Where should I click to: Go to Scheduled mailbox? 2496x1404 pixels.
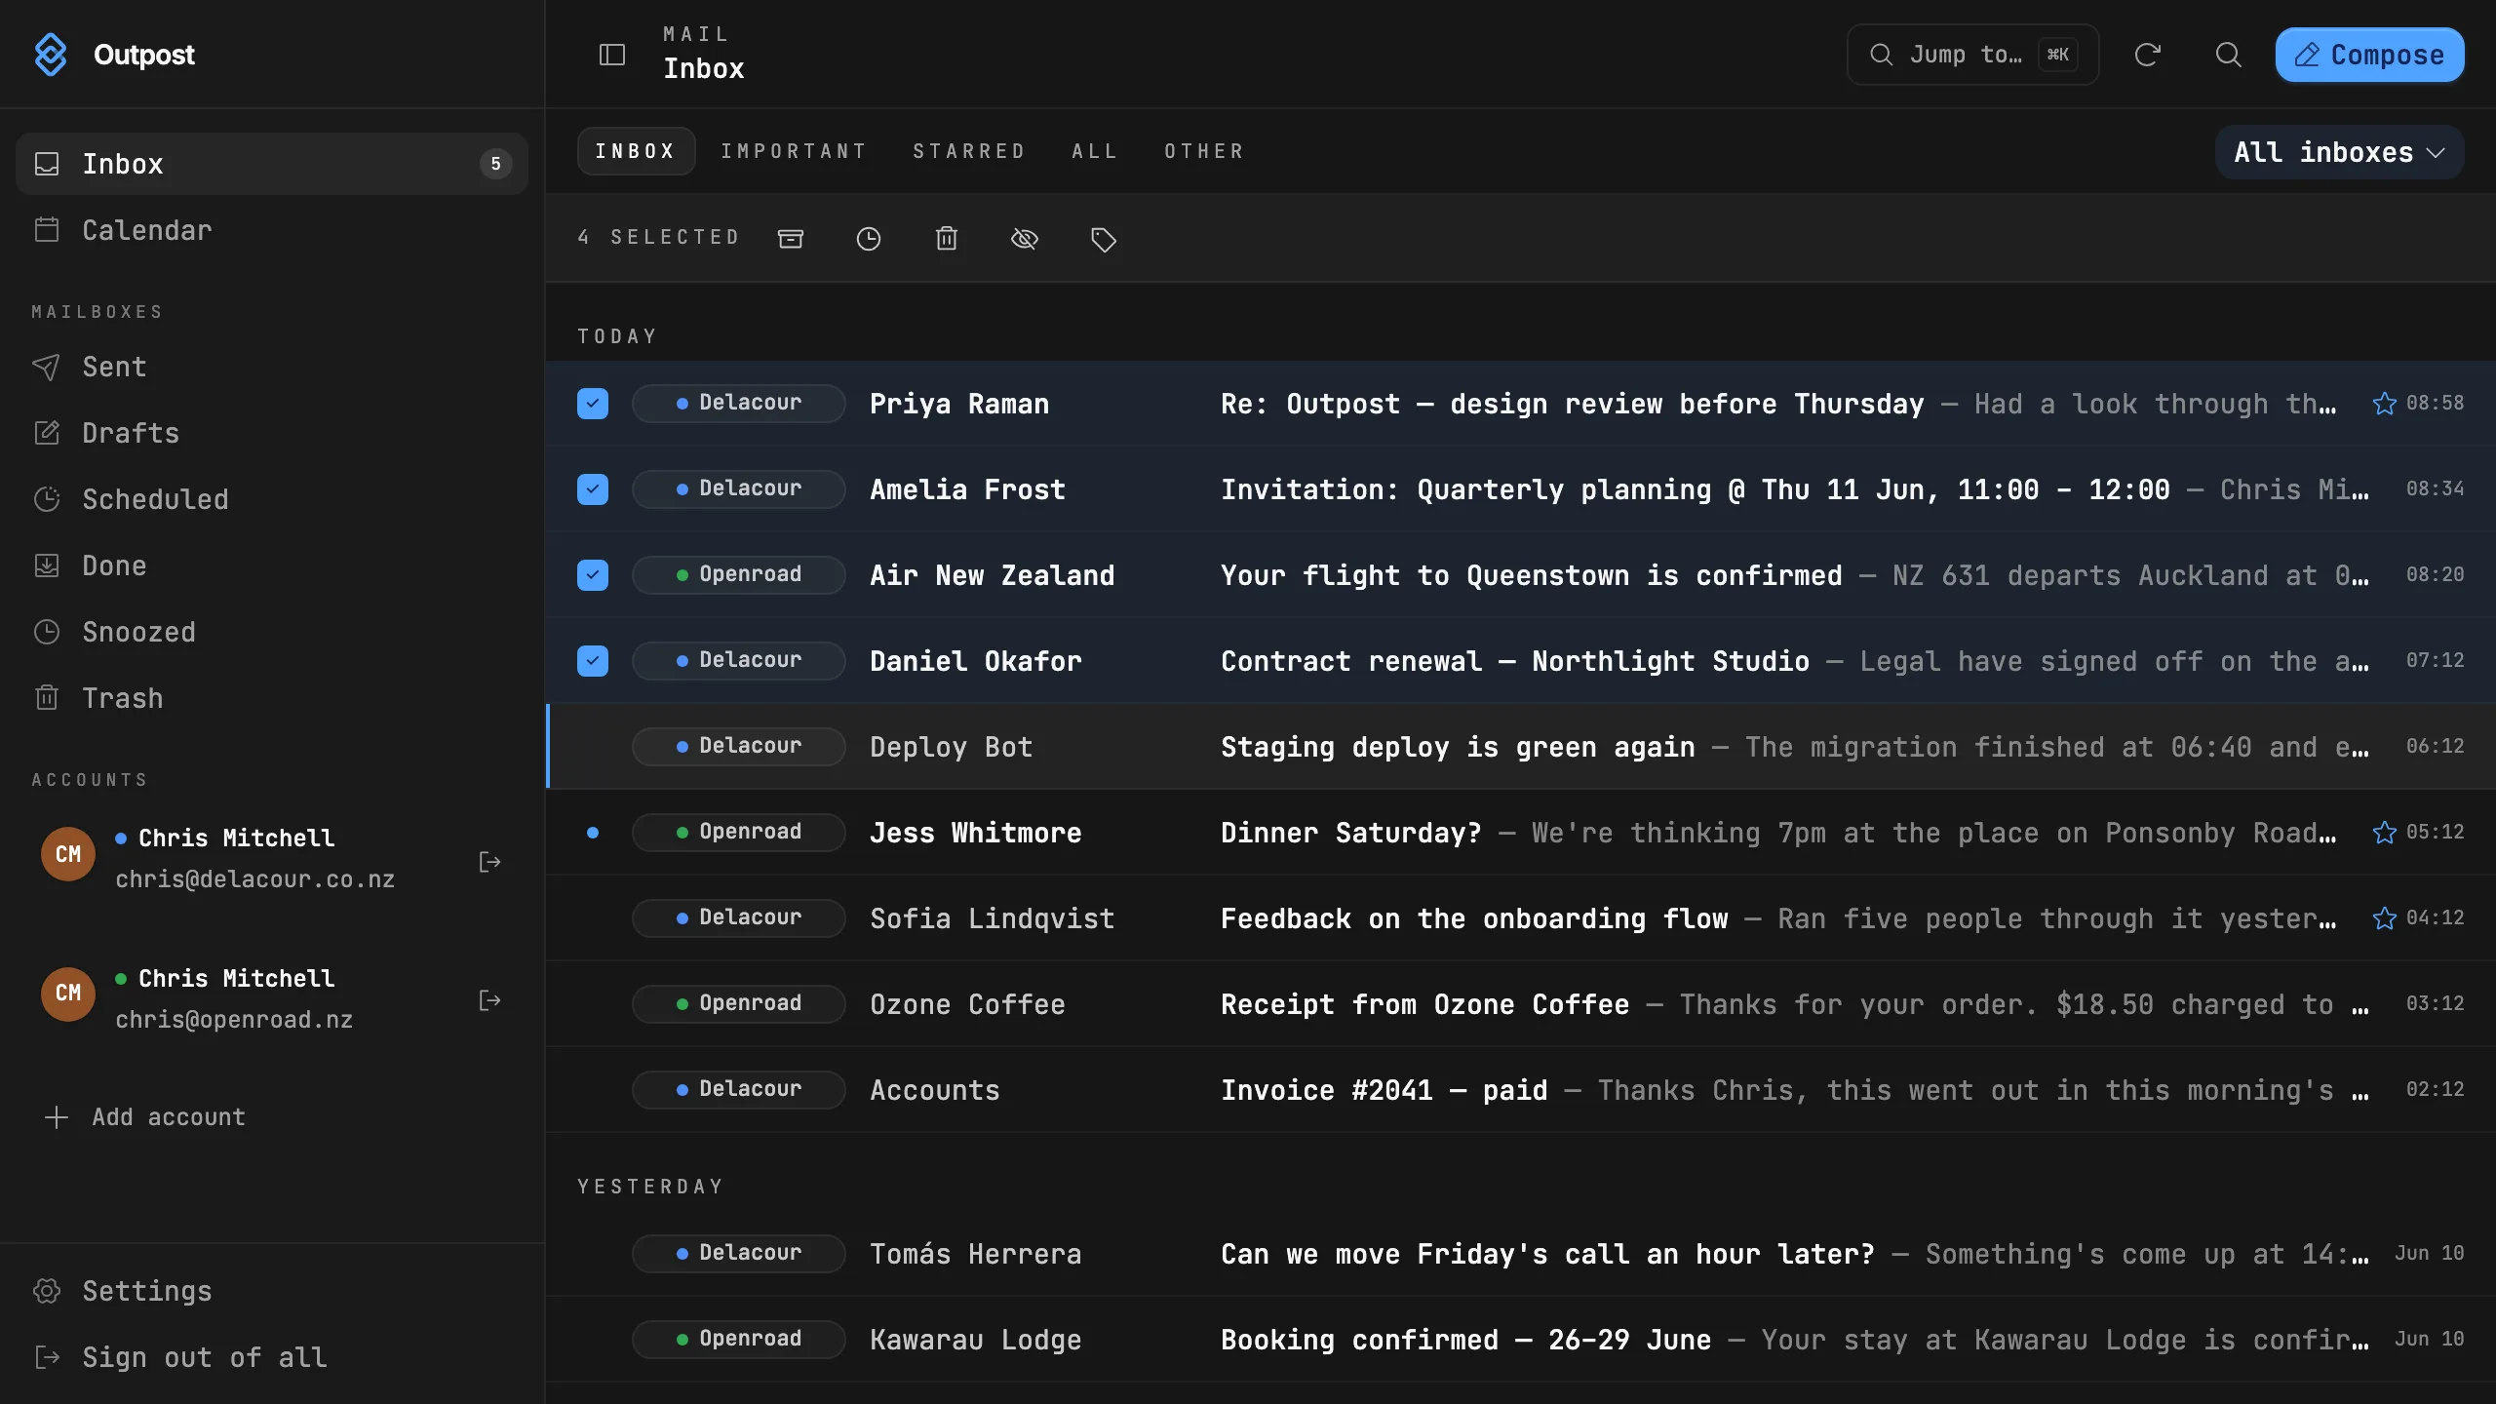click(x=272, y=499)
